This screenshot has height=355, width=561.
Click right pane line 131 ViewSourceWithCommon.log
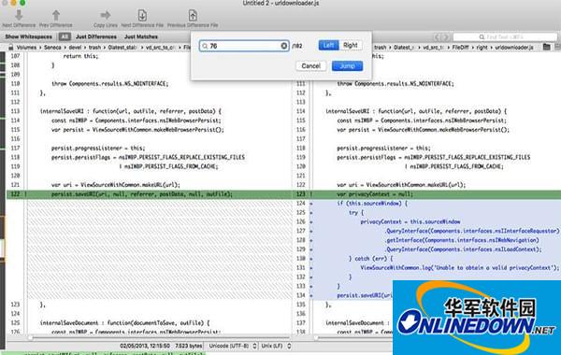[x=459, y=268]
